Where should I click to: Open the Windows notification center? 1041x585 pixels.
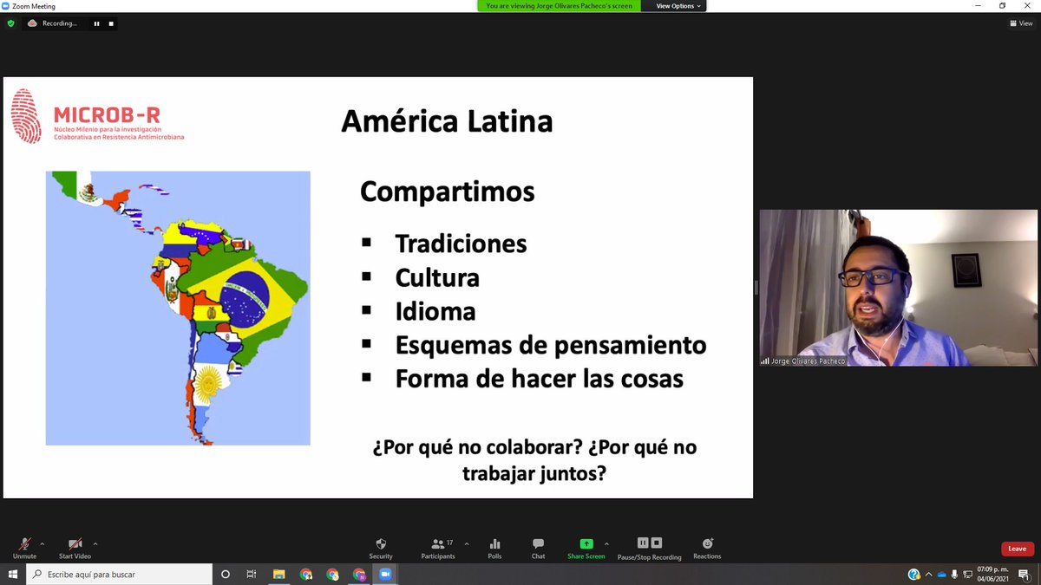(x=1025, y=574)
